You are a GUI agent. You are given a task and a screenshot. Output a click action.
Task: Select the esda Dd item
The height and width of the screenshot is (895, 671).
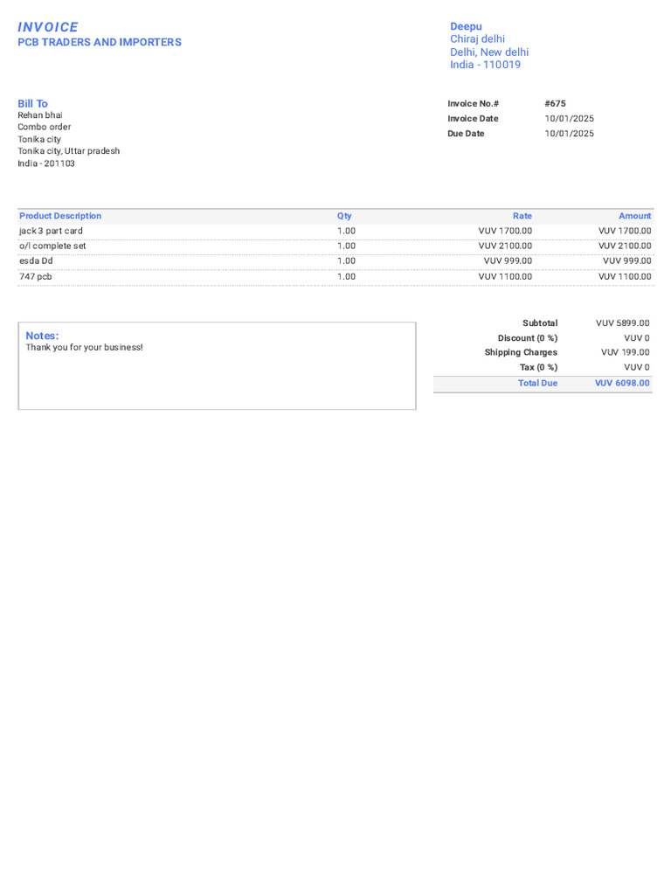click(36, 260)
